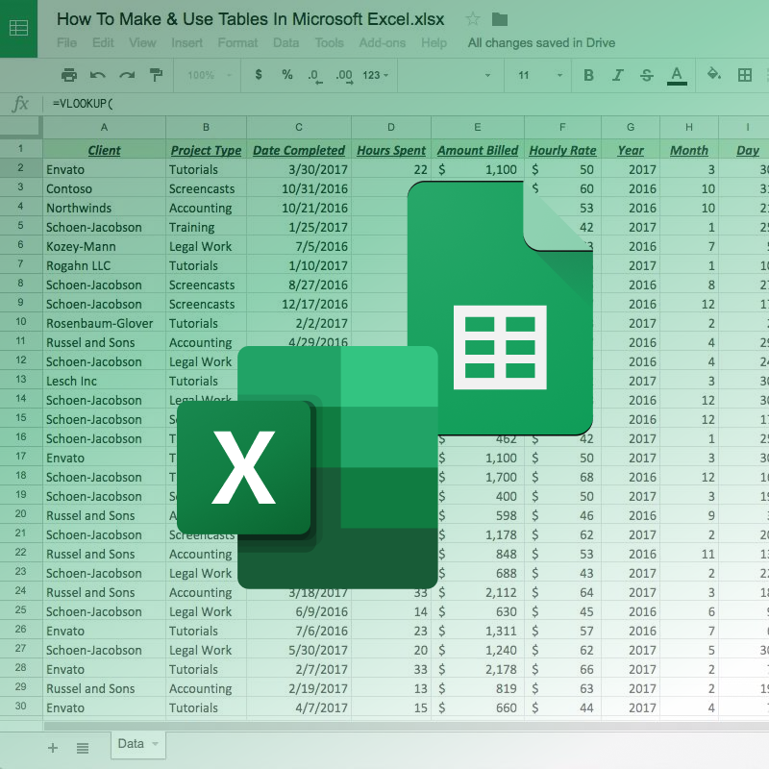Viewport: 769px width, 769px height.
Task: Add a new sheet with plus button
Action: click(53, 748)
